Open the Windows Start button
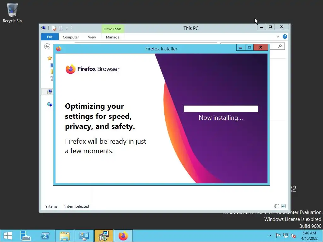Viewport: 323px width, 242px height. click(x=8, y=236)
